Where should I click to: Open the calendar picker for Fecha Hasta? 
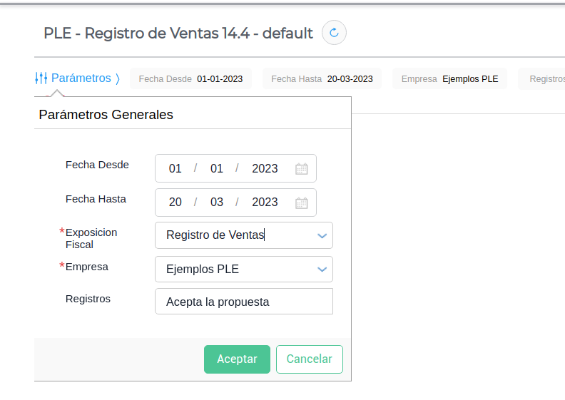pyautogui.click(x=301, y=202)
